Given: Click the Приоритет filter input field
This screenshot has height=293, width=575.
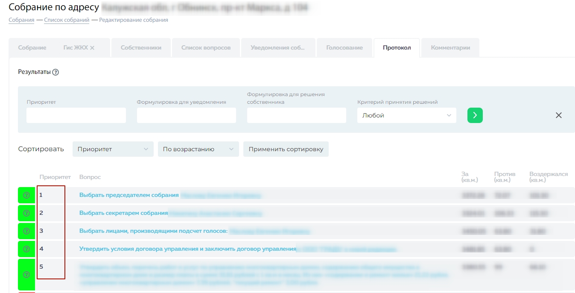Looking at the screenshot, I should click(76, 115).
